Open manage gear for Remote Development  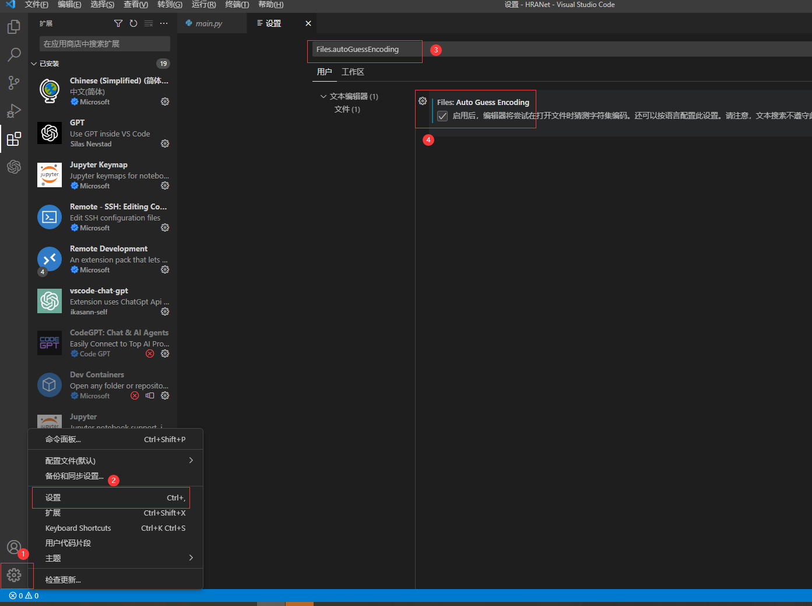tap(165, 269)
